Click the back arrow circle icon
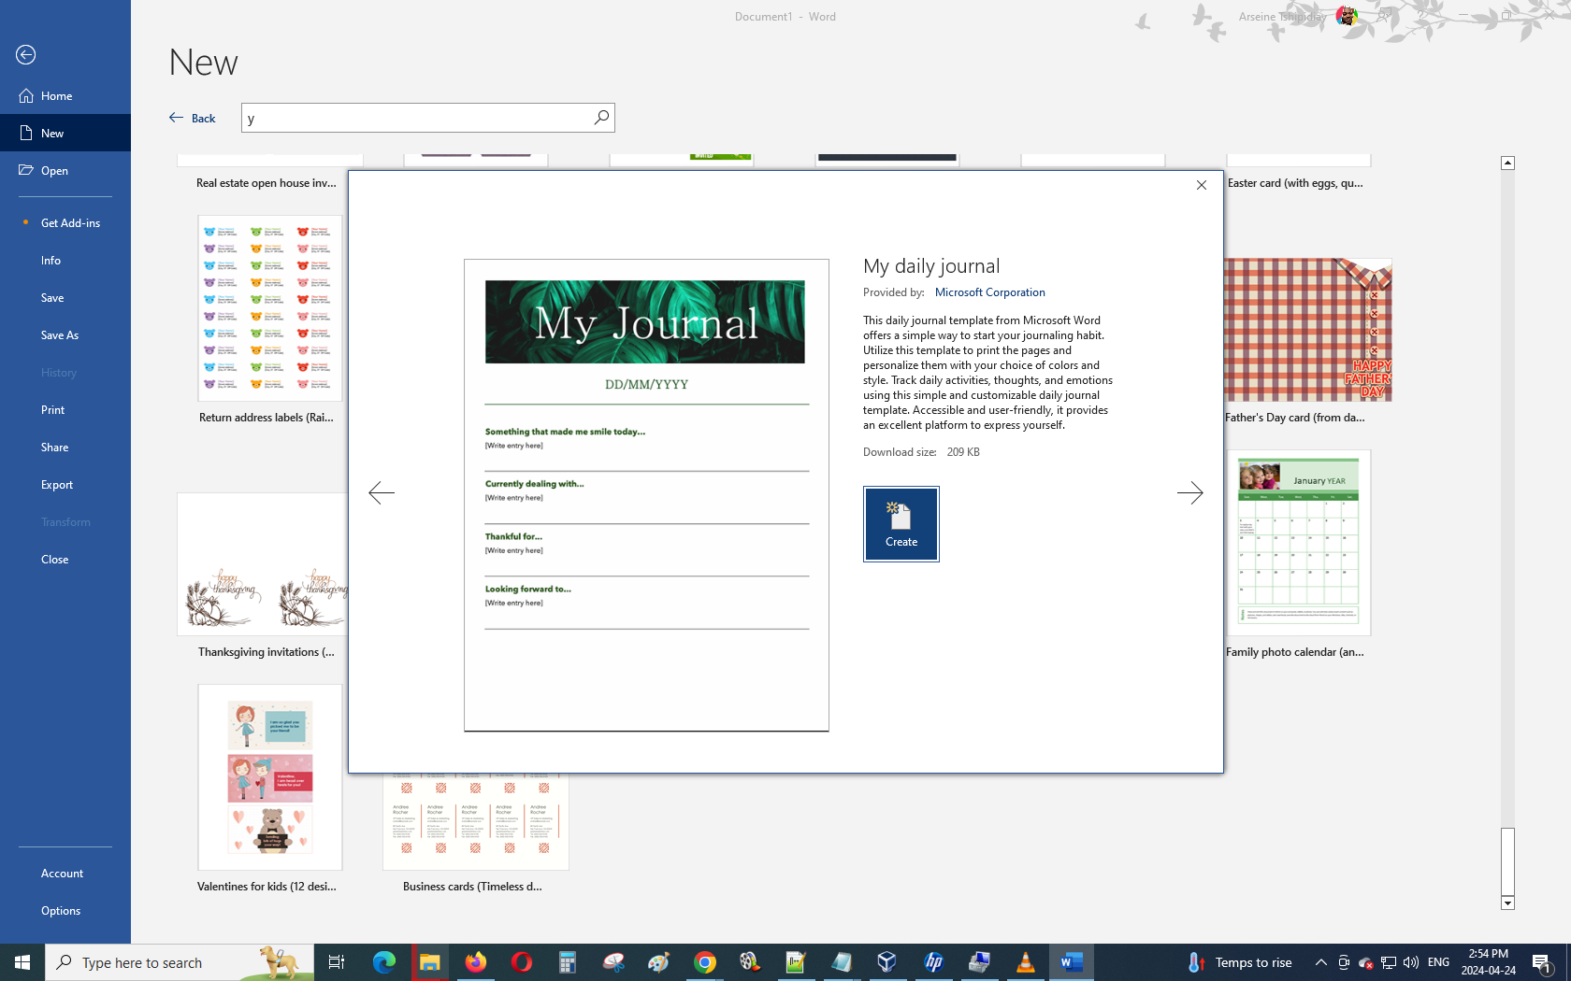1571x981 pixels. tap(26, 55)
